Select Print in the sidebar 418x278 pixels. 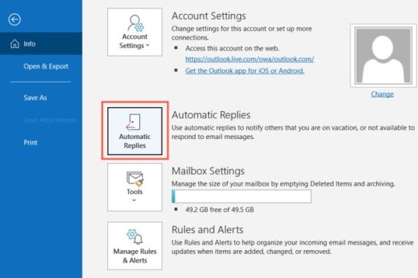31,142
